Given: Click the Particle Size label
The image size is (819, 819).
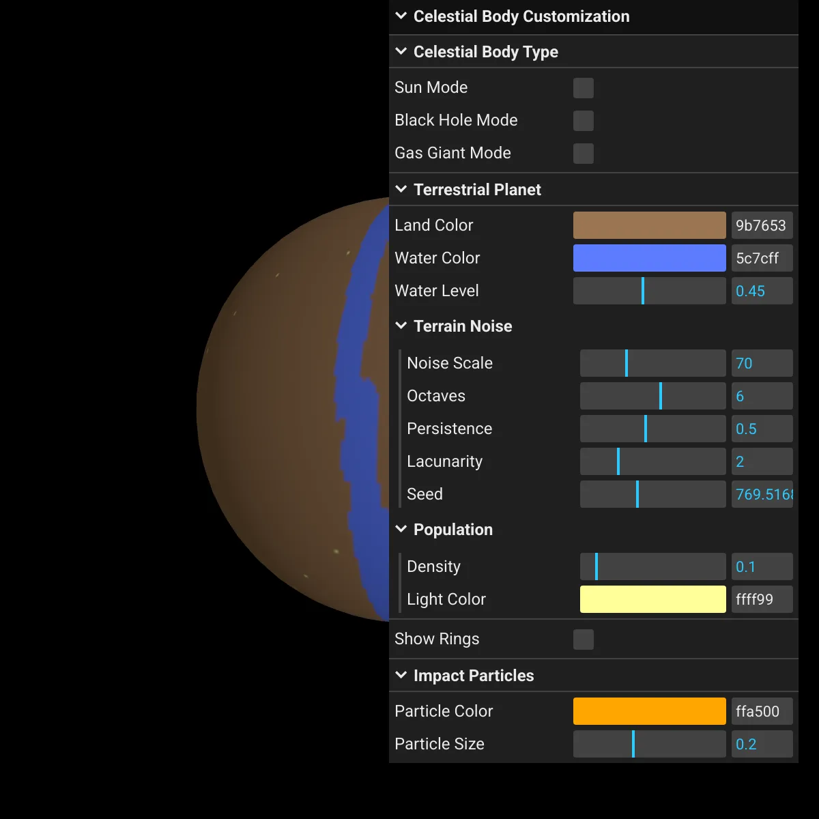Looking at the screenshot, I should pos(440,744).
